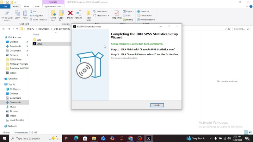Open Explorer ribbon help icon
This screenshot has width=253, height=142.
point(251,6)
